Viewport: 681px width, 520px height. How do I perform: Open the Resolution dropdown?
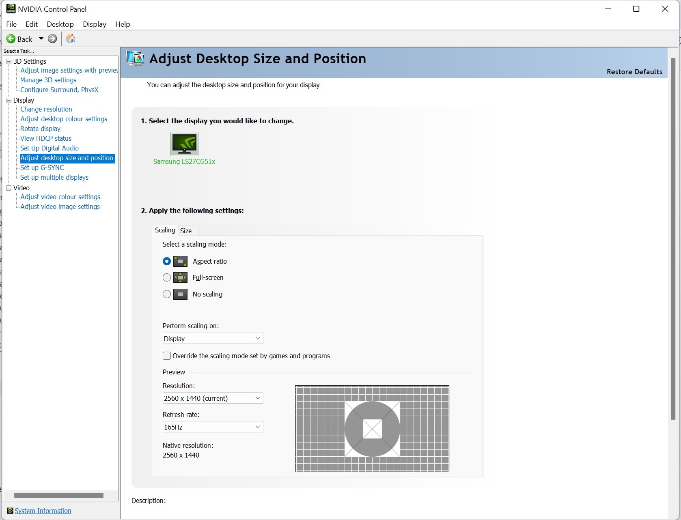(213, 398)
